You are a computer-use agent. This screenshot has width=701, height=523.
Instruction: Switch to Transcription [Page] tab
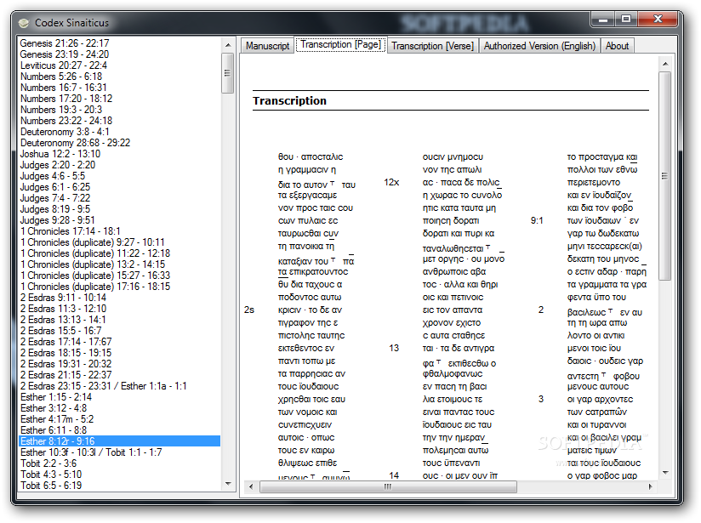(340, 45)
